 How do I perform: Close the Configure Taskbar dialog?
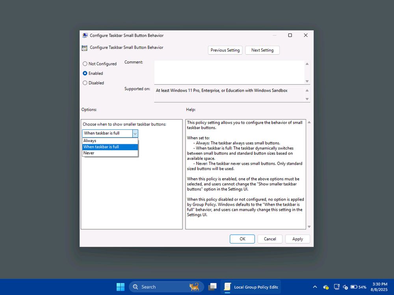tap(306, 35)
